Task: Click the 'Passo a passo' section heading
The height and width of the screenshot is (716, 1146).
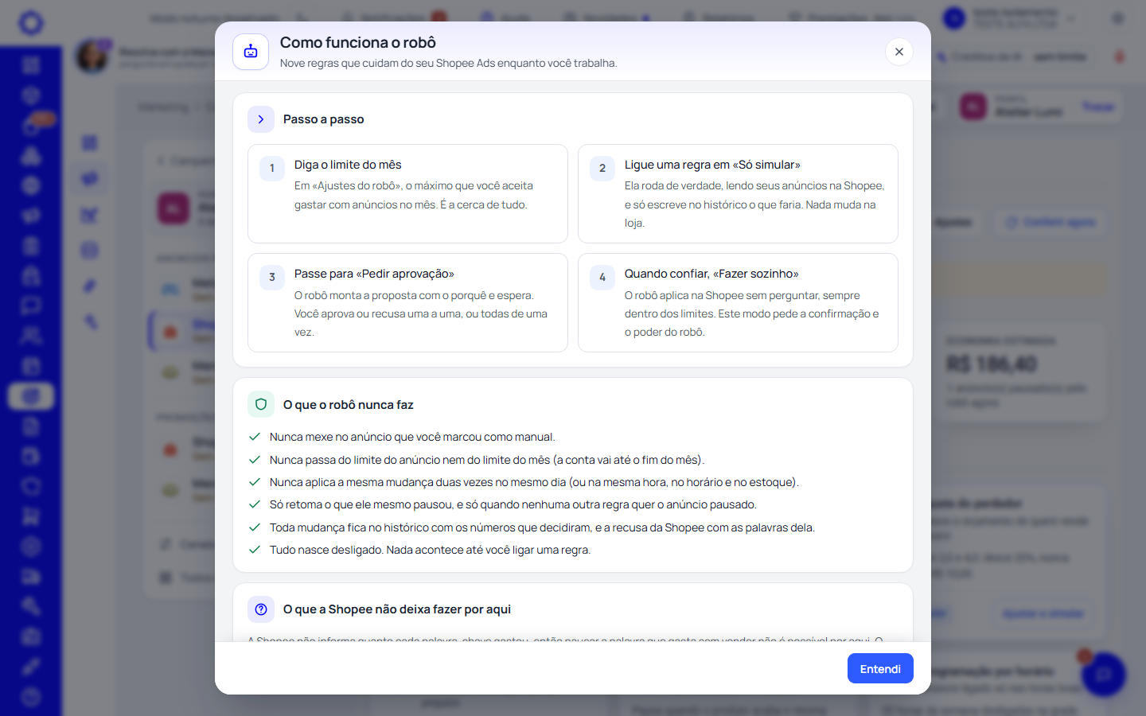Action: pyautogui.click(x=323, y=119)
